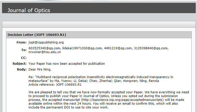Click the Multiband reciprocal polarization paper title

pyautogui.click(x=101, y=79)
